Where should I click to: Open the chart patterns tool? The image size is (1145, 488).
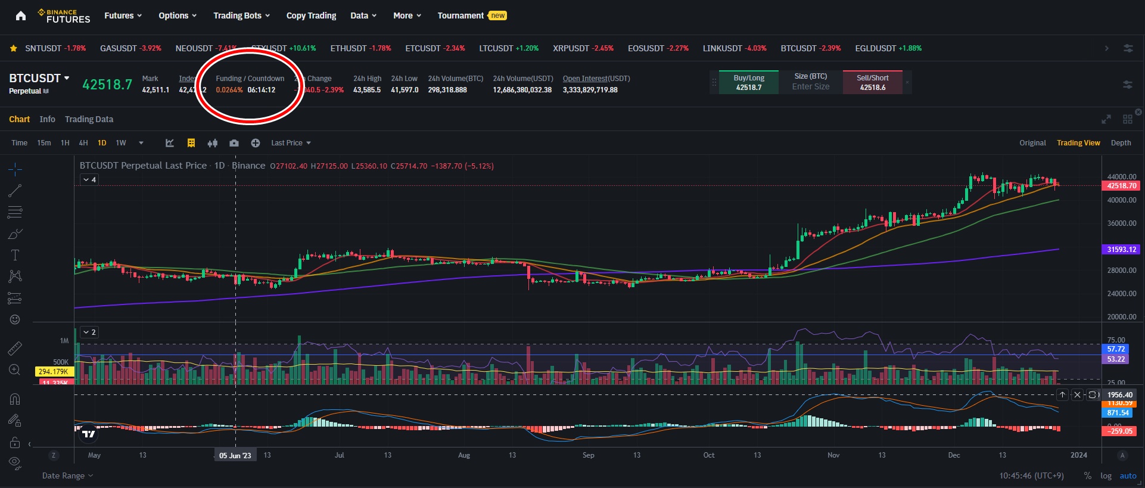pos(15,276)
